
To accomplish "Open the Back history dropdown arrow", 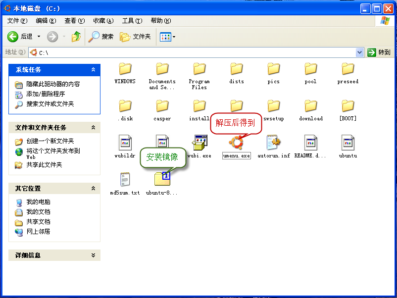I will [39, 37].
